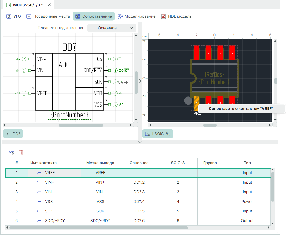Image resolution: width=286 pixels, height=235 pixels.
Task: Click the DD? symbol button
Action: point(13,134)
